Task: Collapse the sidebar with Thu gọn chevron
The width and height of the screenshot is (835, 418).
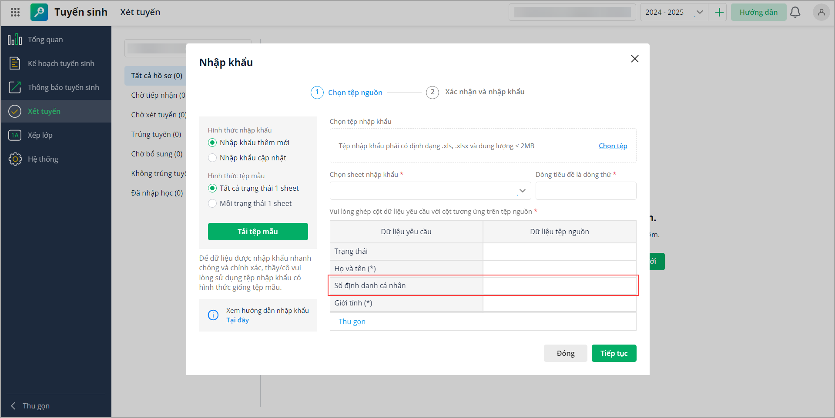Action: (13, 406)
